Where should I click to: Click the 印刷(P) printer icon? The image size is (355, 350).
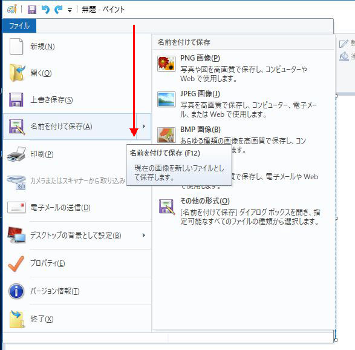[x=16, y=154]
